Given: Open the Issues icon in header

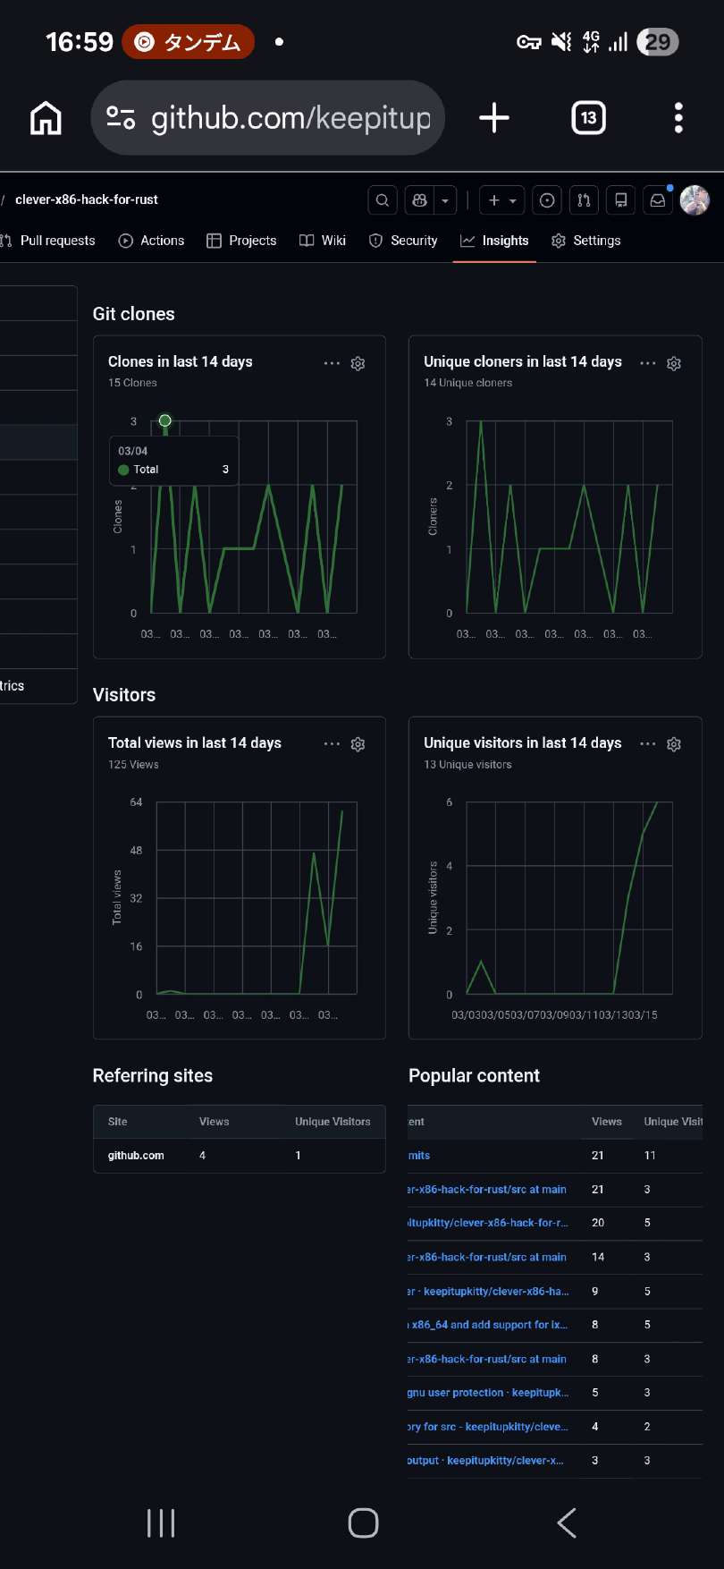Looking at the screenshot, I should pyautogui.click(x=547, y=200).
